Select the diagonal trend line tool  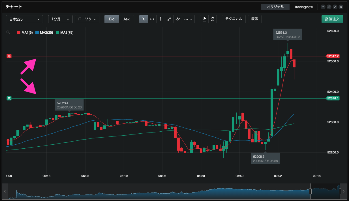[169, 19]
